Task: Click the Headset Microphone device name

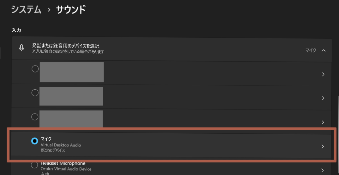Action: click(x=63, y=163)
